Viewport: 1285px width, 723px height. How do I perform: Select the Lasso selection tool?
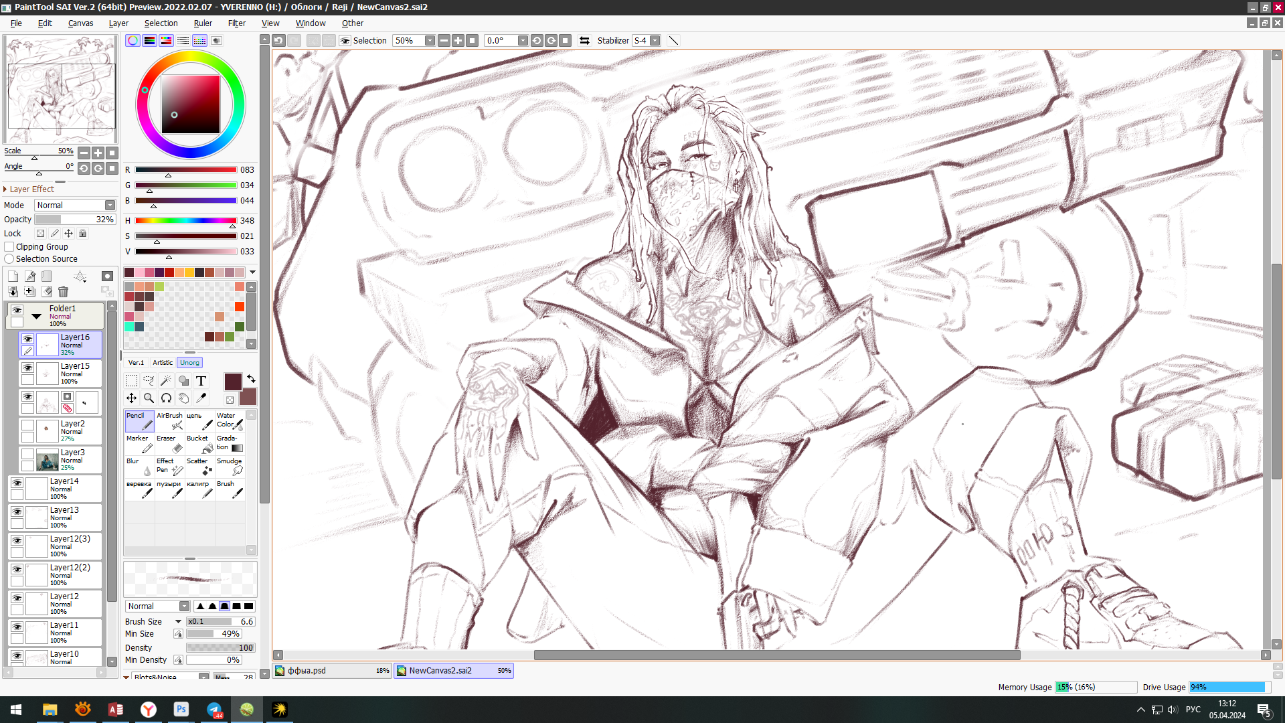click(149, 381)
